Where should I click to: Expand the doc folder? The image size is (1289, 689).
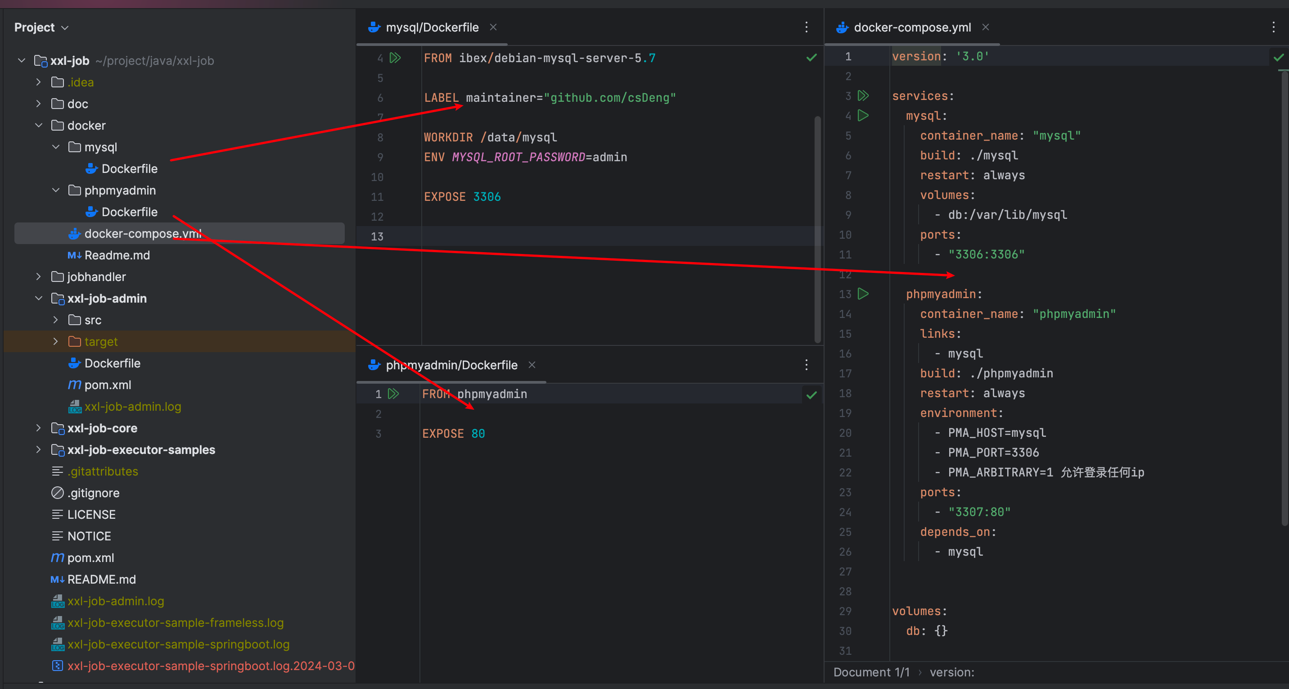pos(39,104)
